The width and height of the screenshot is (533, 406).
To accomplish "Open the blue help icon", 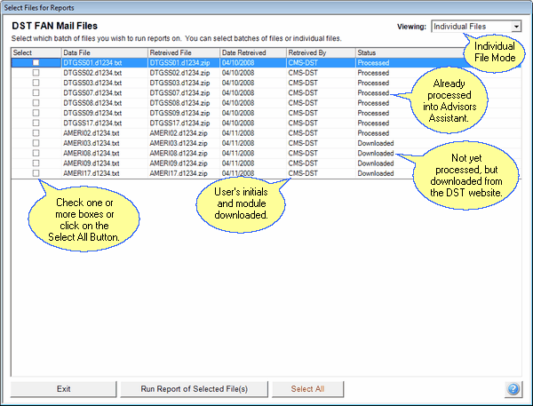I will tap(513, 388).
